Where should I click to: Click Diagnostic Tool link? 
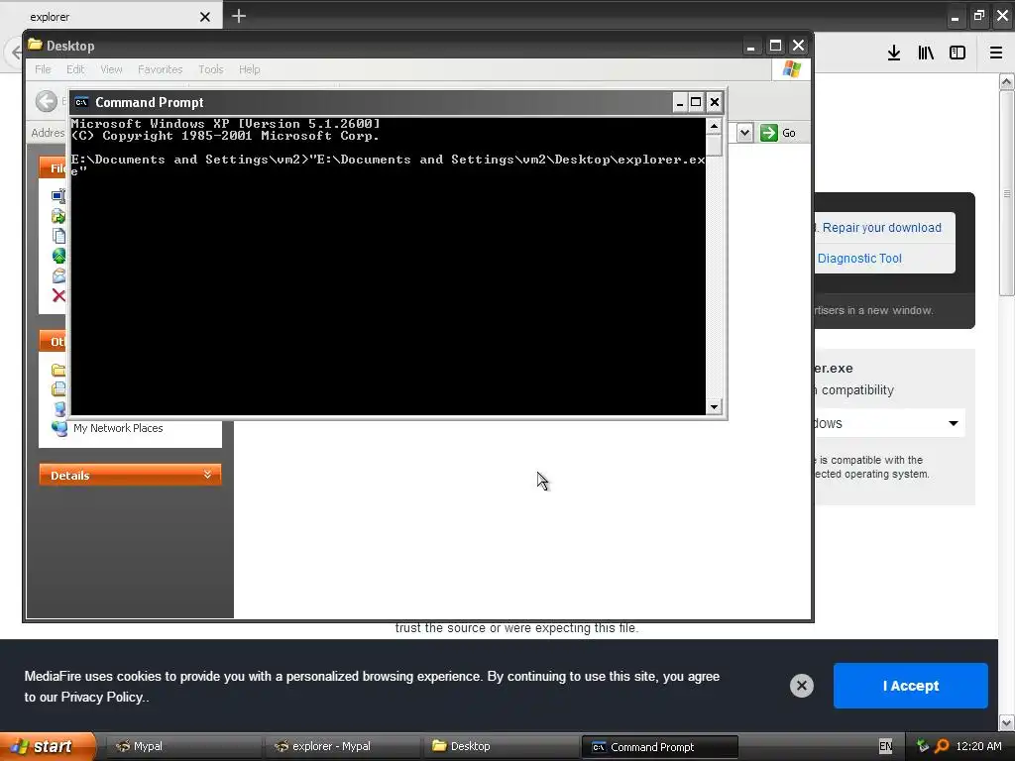(x=859, y=259)
